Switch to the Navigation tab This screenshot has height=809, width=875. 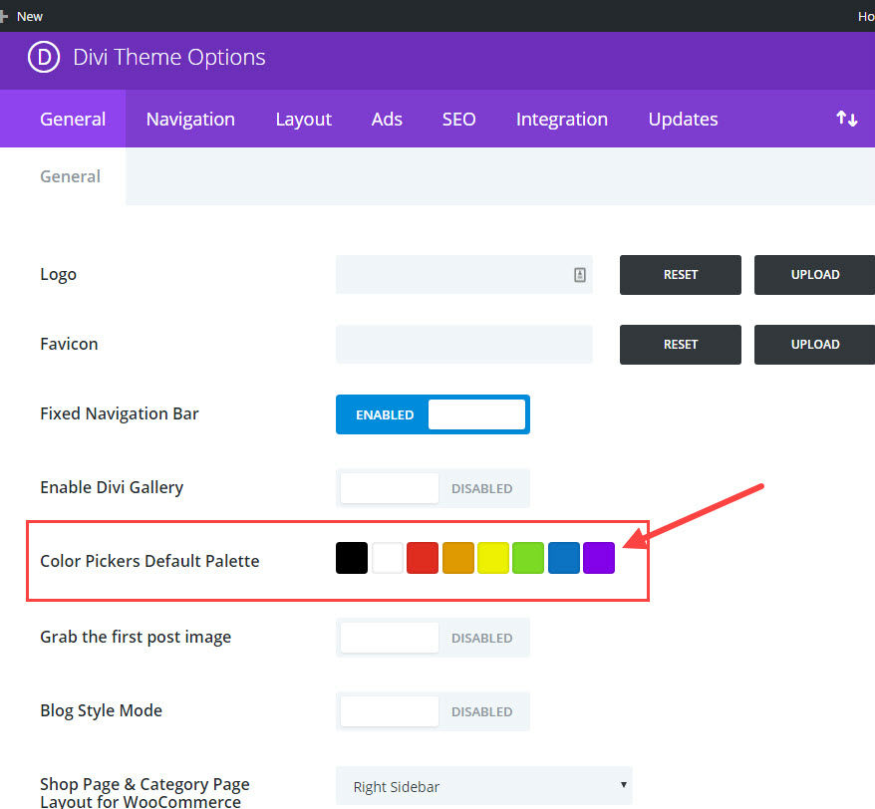click(x=190, y=119)
